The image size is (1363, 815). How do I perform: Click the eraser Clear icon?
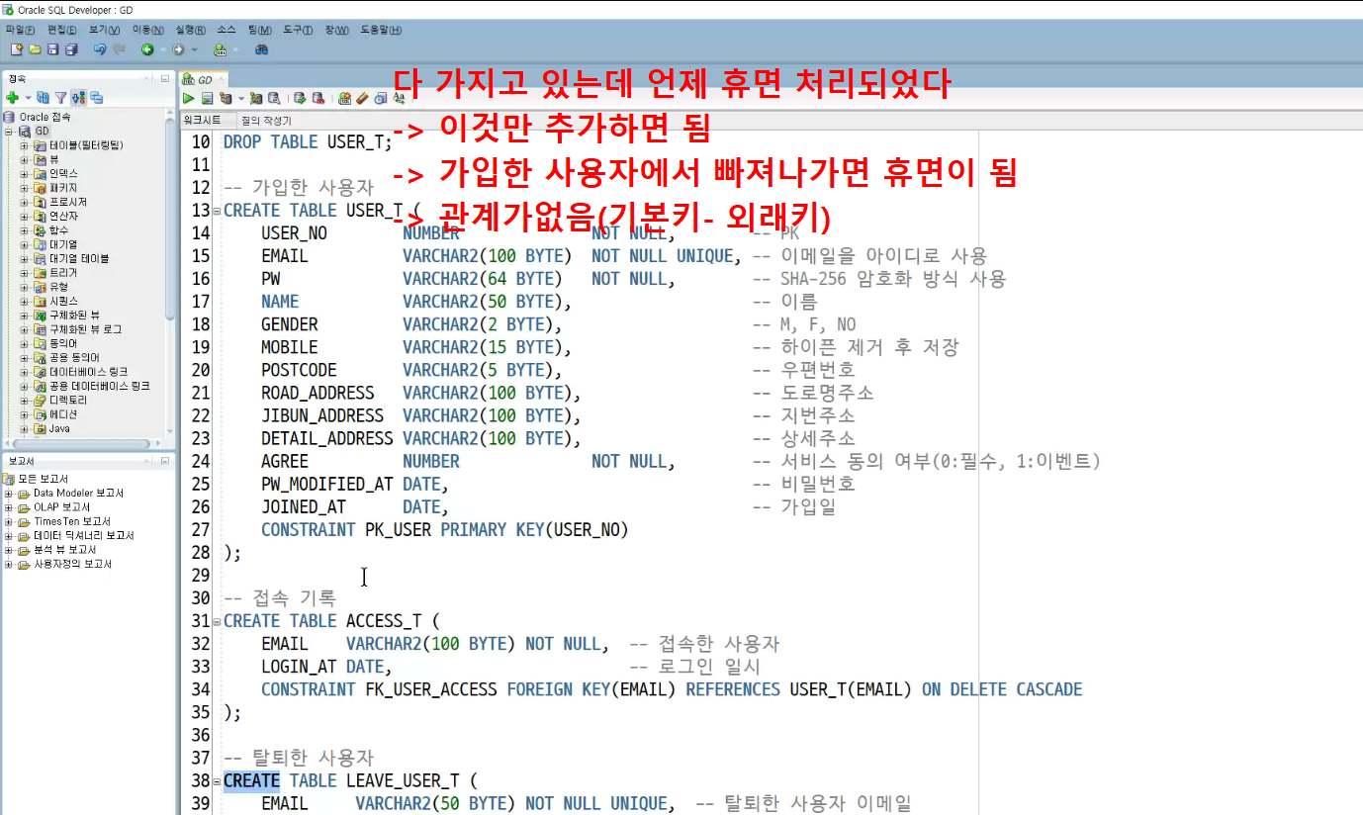coord(362,98)
